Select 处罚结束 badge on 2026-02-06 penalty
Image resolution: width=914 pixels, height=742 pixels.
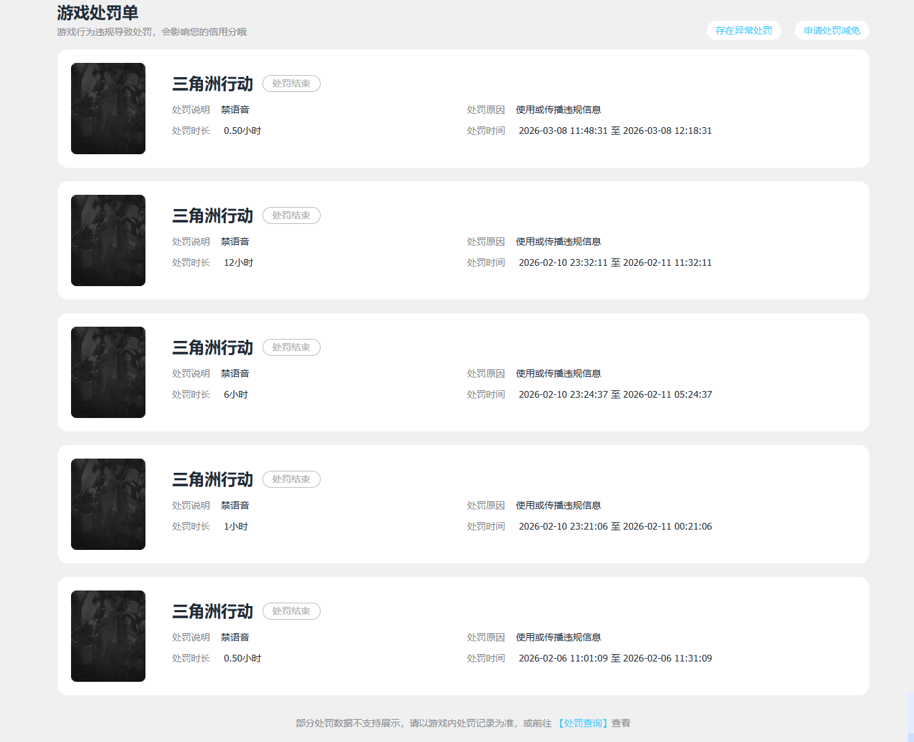pos(291,611)
